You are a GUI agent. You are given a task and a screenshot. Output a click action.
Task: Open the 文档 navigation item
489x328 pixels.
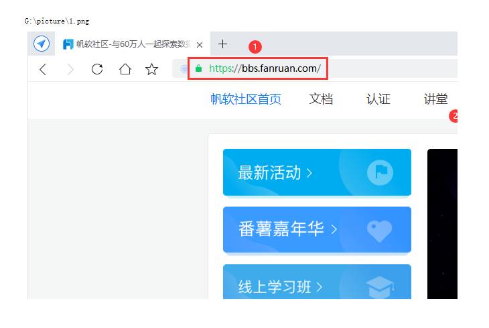321,99
